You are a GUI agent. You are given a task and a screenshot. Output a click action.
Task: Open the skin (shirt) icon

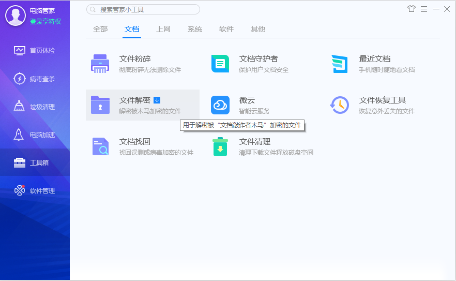[x=411, y=9]
